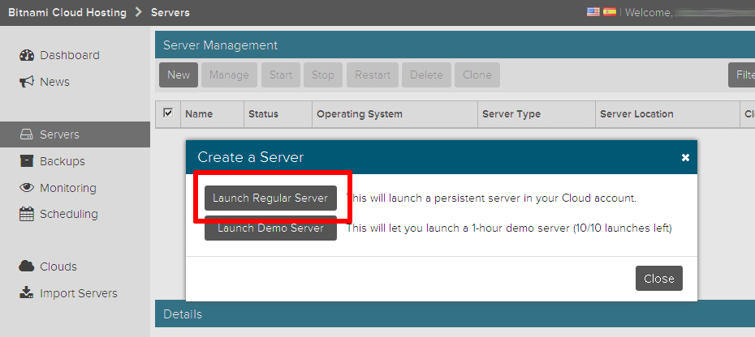Click Launch Regular Server button

point(270,198)
